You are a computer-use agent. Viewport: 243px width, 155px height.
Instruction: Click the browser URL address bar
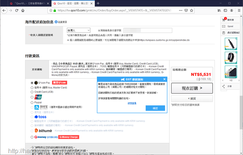[115, 11]
